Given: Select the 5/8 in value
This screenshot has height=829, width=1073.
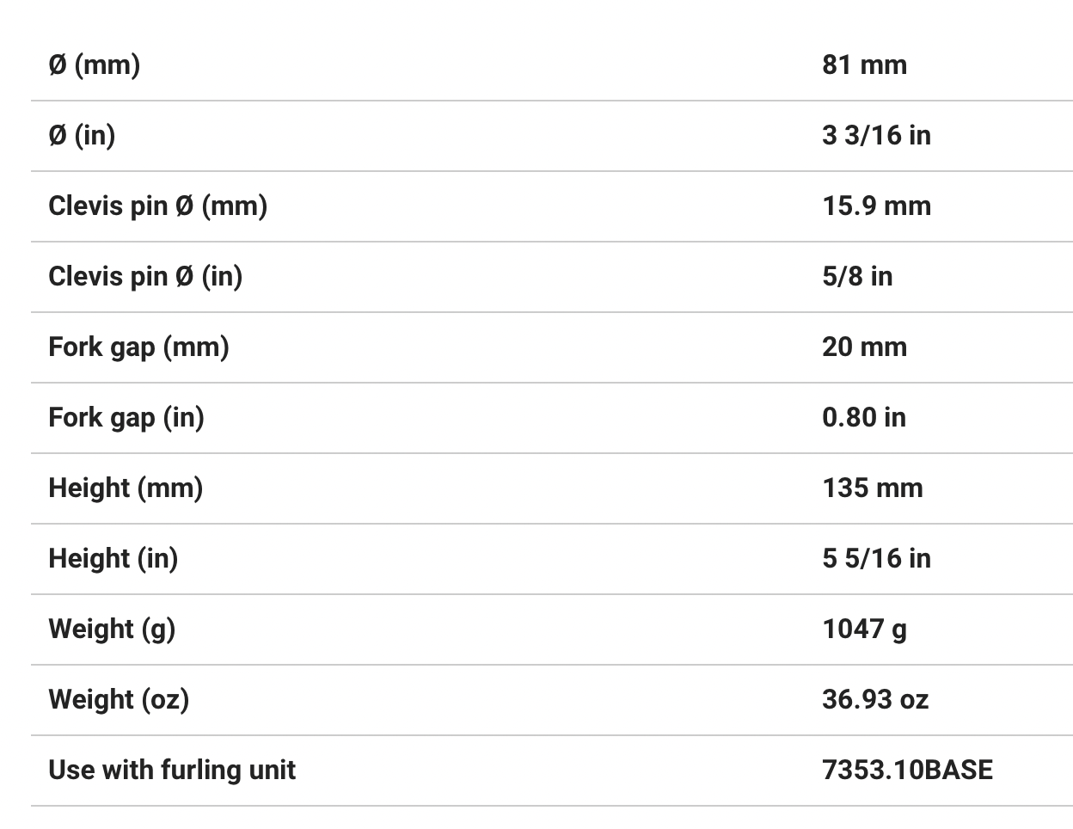Looking at the screenshot, I should click(x=857, y=277).
